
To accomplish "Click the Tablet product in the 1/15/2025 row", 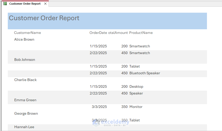I will coord(135,66).
